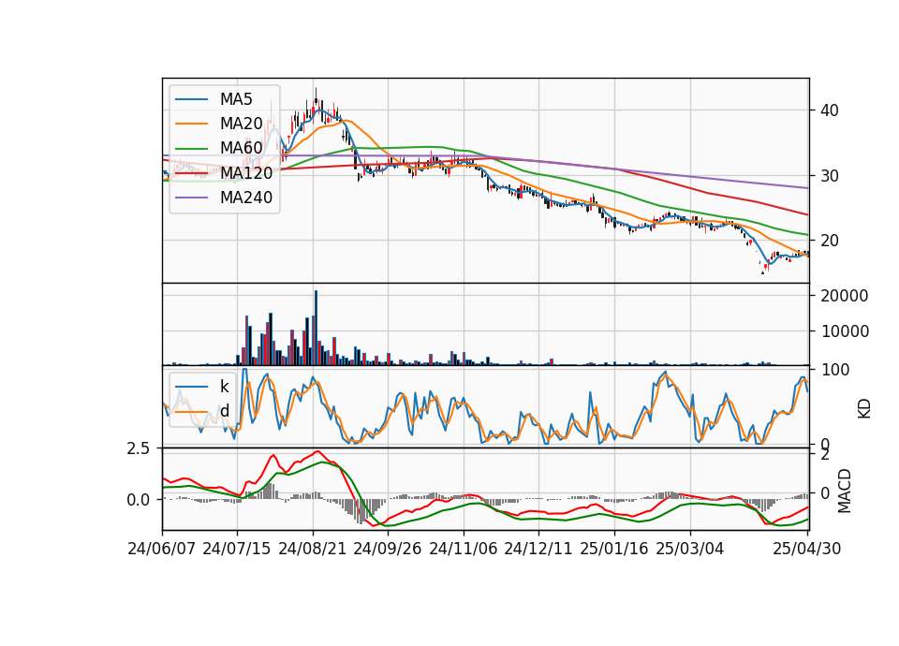
Task: Click the date label 24/07/15
Action: point(237,549)
